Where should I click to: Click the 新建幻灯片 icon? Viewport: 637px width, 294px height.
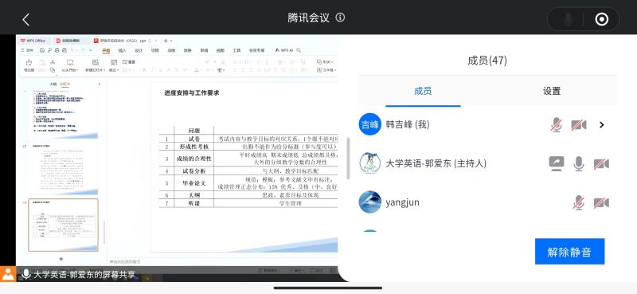[x=96, y=63]
